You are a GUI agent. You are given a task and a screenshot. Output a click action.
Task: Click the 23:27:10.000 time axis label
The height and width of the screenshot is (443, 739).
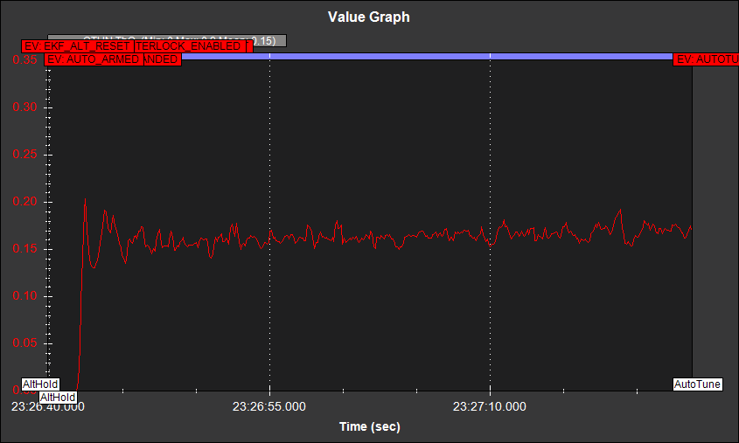pos(490,406)
